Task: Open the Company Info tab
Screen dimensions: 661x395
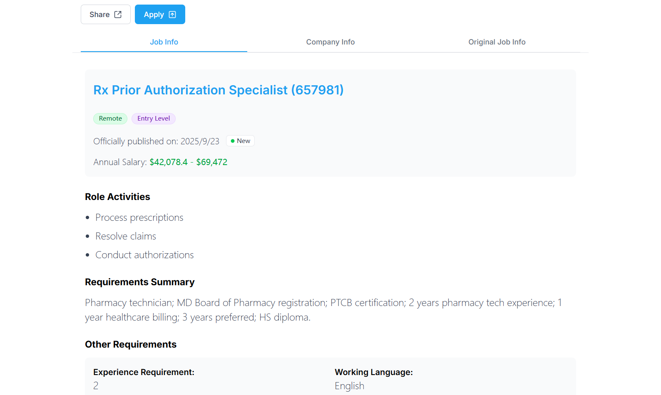Action: (330, 42)
